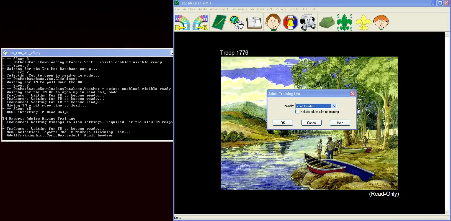The width and height of the screenshot is (451, 221).
Task: Open the File menu
Action: (x=177, y=9)
